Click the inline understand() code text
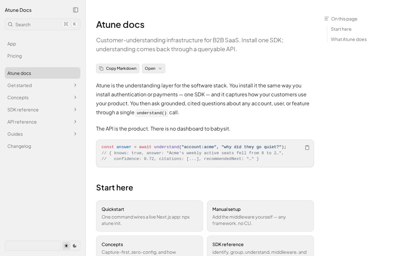410x256 pixels. [x=152, y=113]
